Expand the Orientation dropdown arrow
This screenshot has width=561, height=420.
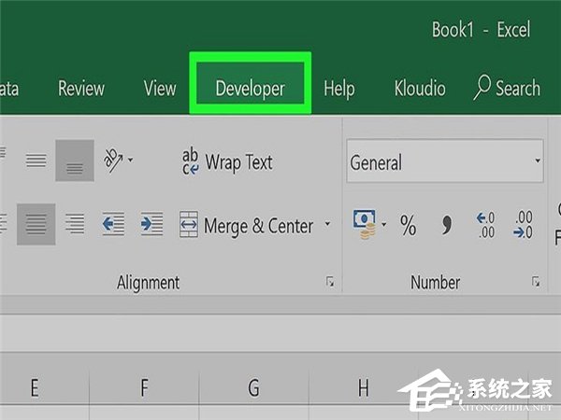[131, 160]
